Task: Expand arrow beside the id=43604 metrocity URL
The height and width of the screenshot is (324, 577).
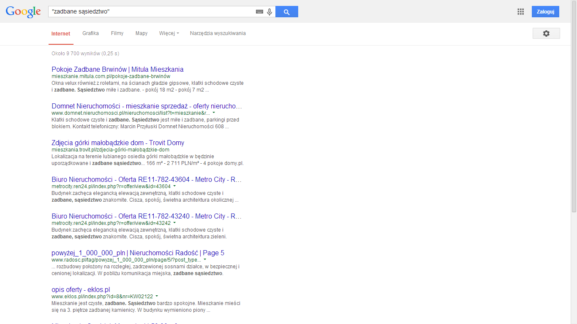Action: pyautogui.click(x=174, y=186)
